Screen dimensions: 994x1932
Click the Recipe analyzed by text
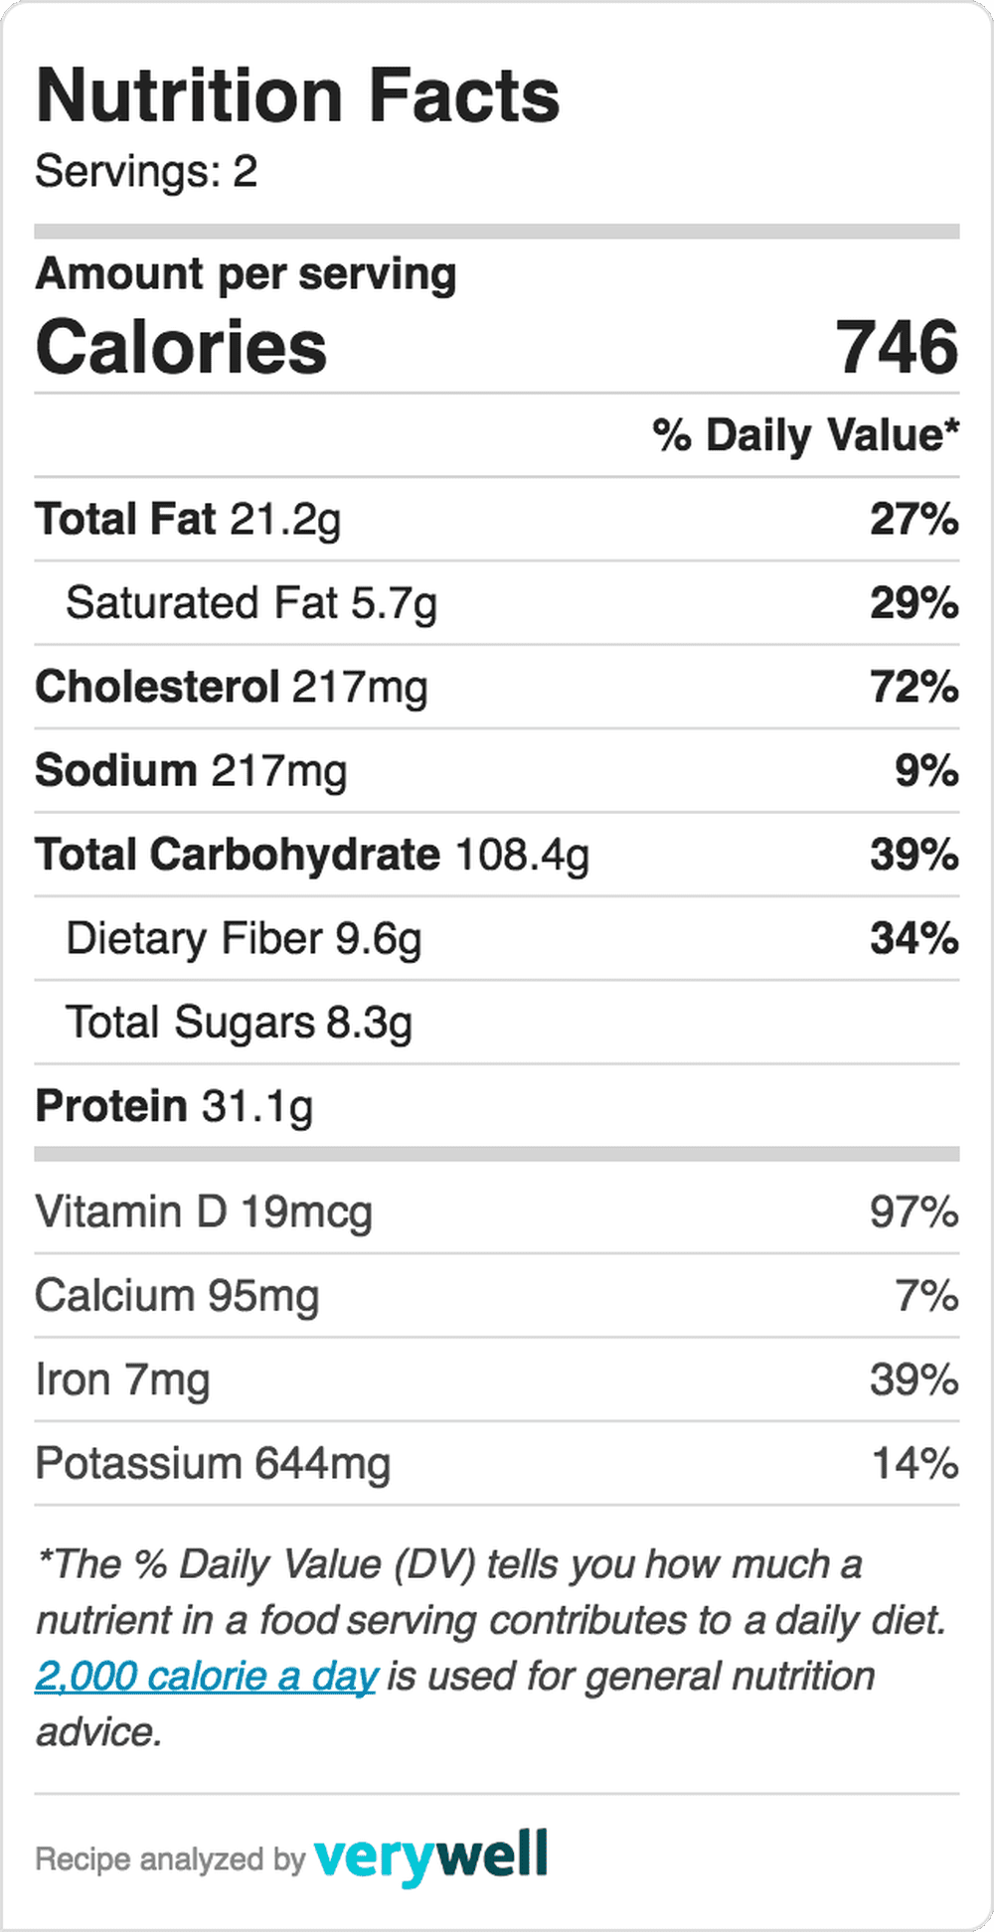coord(170,1859)
